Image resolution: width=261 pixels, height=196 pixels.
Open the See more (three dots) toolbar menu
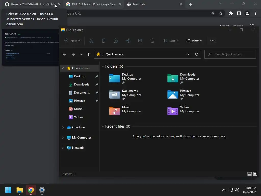[212, 41]
